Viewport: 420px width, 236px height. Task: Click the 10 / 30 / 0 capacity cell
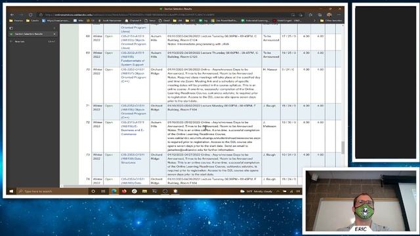pyautogui.click(x=289, y=123)
